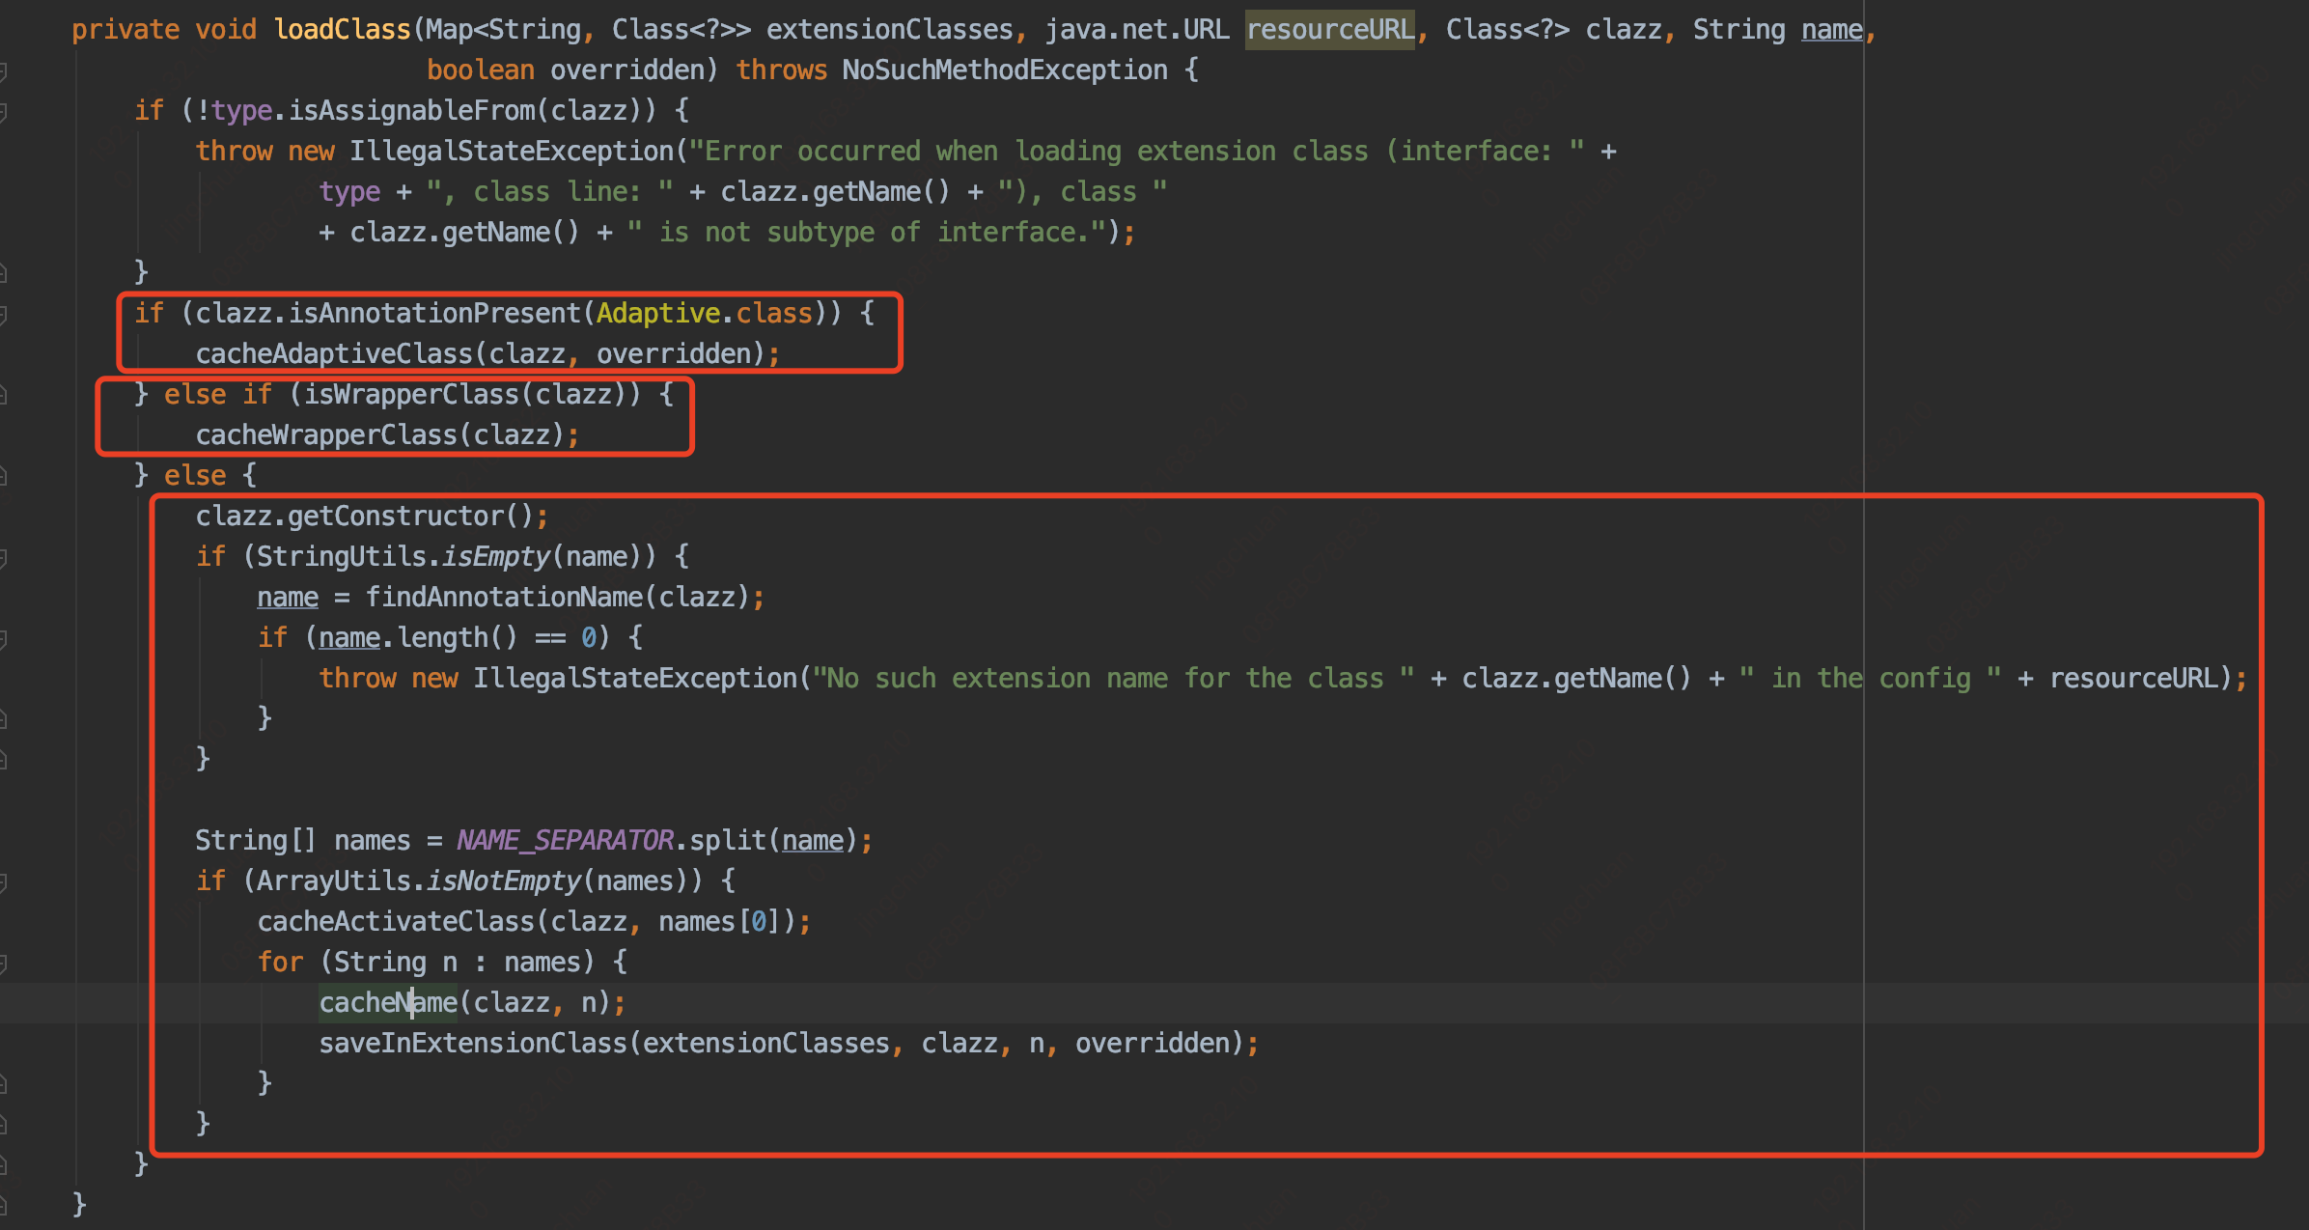
Task: Click the italic isNotEmpty method of ArrayUtils
Action: click(504, 881)
